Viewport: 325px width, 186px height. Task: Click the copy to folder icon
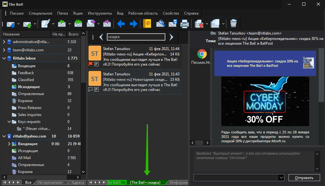[215, 23]
